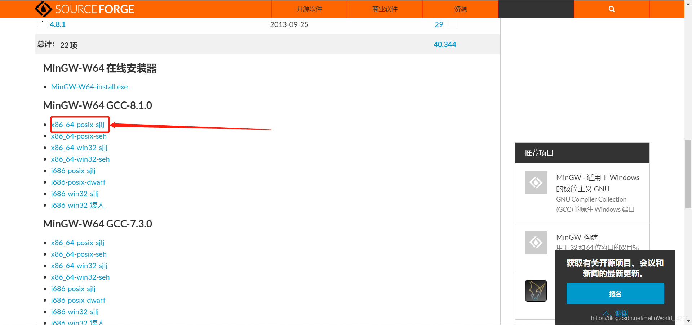Image resolution: width=692 pixels, height=325 pixels.
Task: Download MinGW-W64-install.exe
Action: [x=89, y=87]
